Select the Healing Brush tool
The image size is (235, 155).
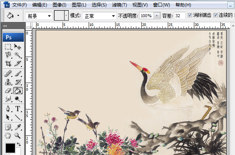[x=8, y=74]
